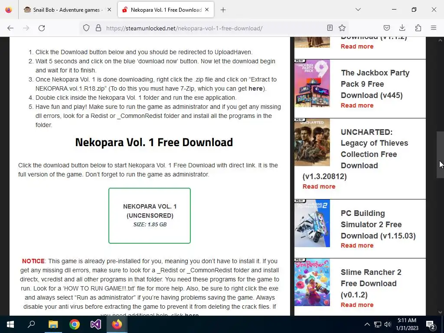Read more about Jackbox Party Pack 9
The width and height of the screenshot is (444, 333).
click(x=357, y=105)
